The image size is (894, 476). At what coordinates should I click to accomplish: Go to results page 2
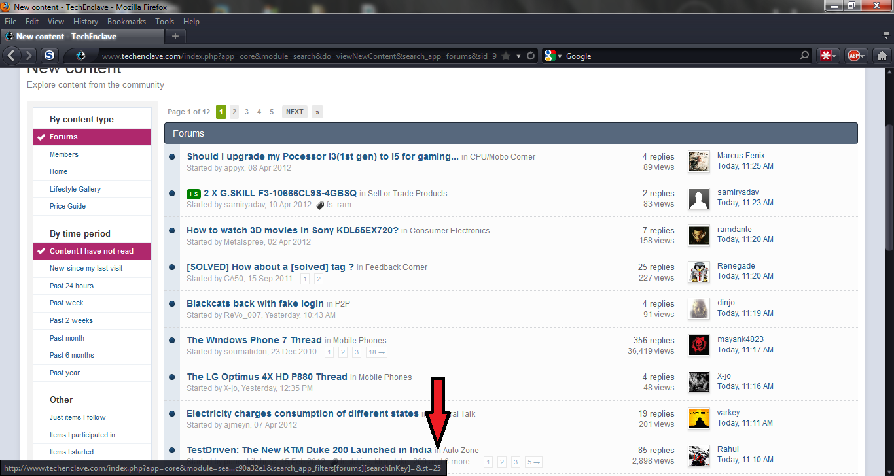point(234,112)
